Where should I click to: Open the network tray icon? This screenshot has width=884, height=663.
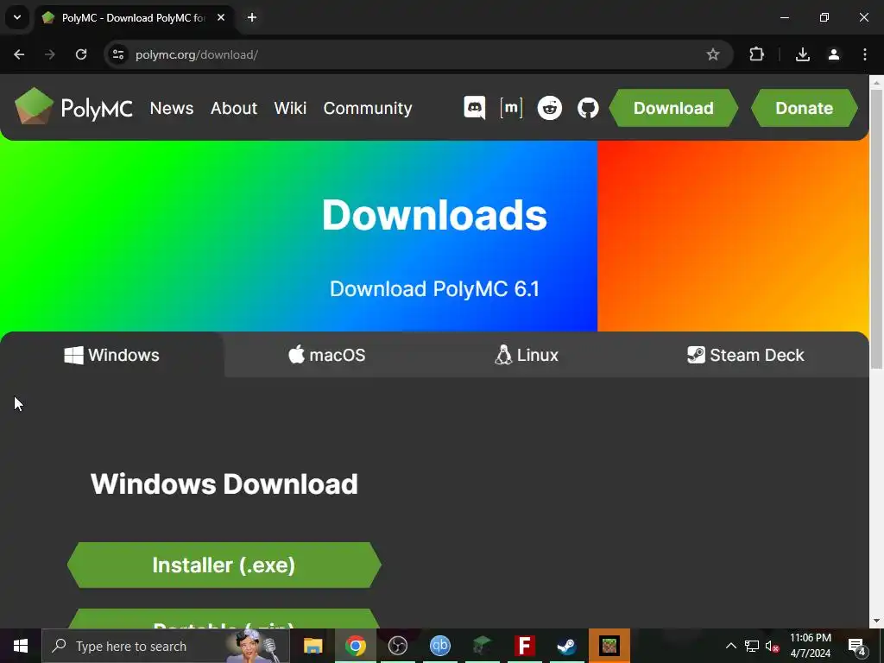[752, 646]
